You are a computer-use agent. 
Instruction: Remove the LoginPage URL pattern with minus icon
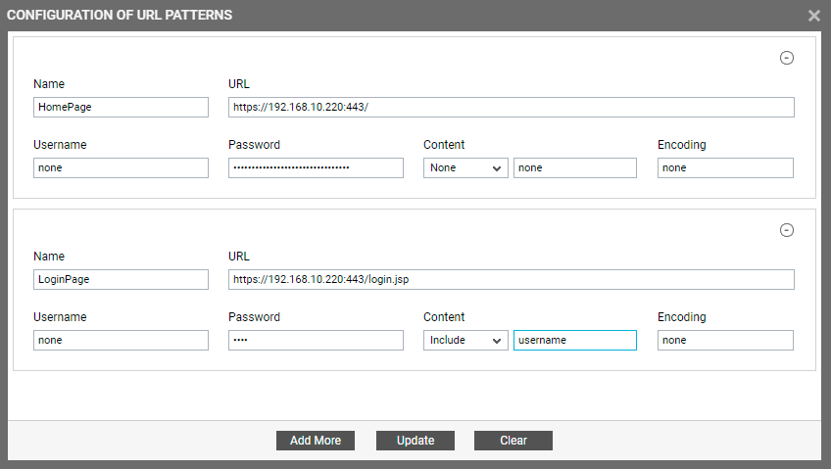787,230
